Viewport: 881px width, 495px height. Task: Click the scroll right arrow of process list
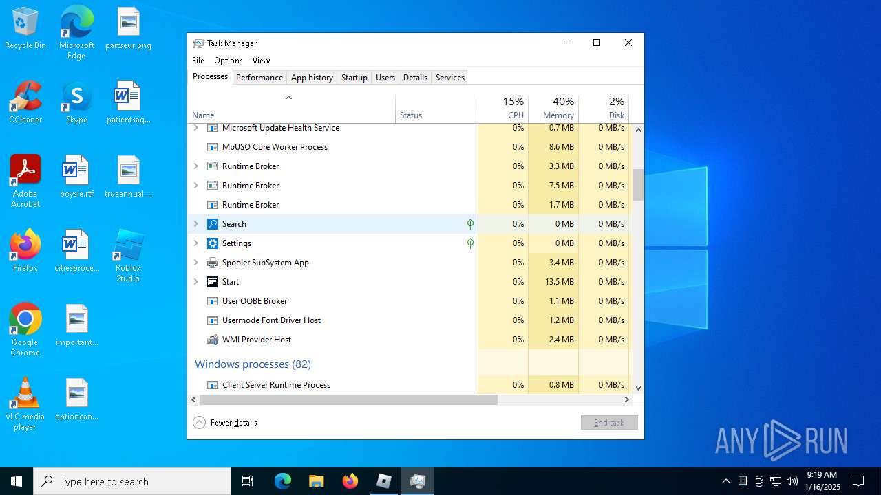pos(627,399)
